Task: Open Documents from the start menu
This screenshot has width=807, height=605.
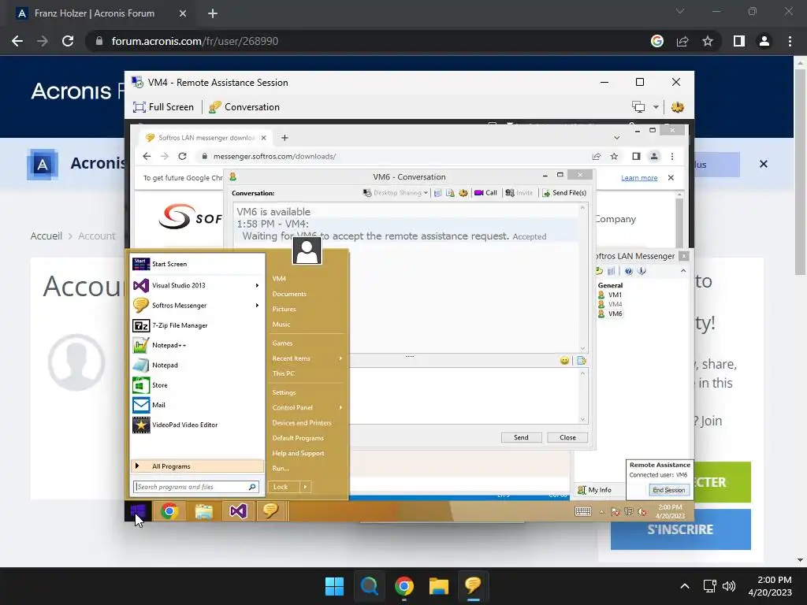Action: tap(289, 294)
